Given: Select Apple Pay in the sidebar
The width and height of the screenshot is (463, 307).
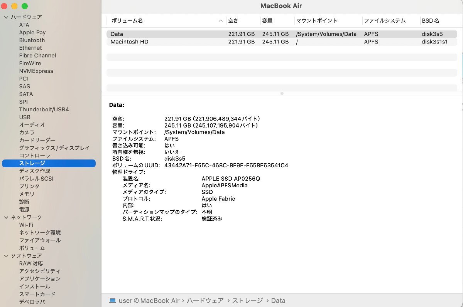Looking at the screenshot, I should click(32, 32).
